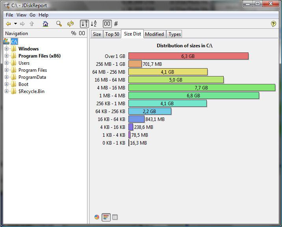Click the Program Files folder icon
Screen dimensions: 282x227
14,70
